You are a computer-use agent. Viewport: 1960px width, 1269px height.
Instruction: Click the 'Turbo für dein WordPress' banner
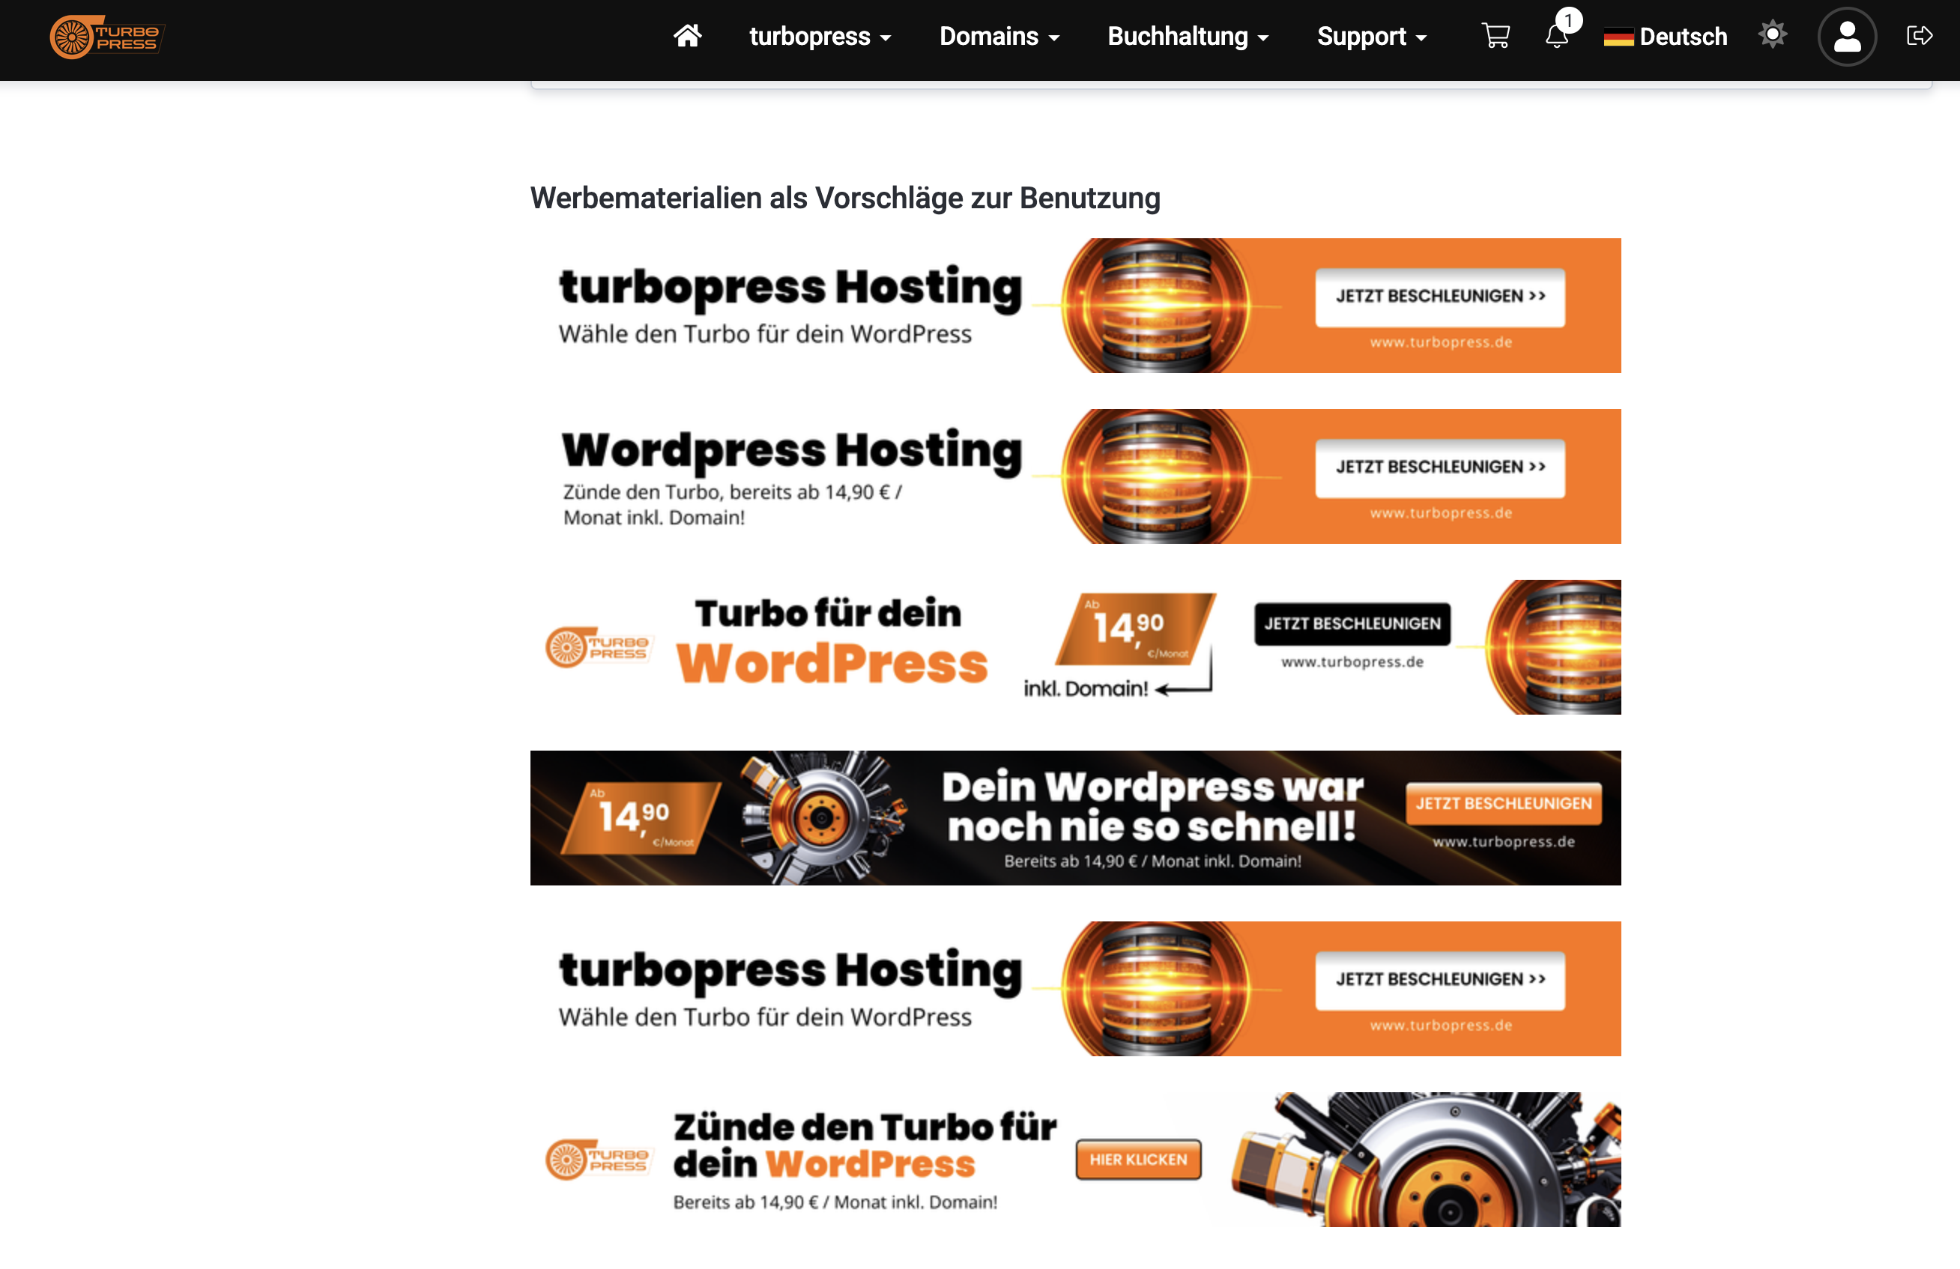[x=1074, y=647]
